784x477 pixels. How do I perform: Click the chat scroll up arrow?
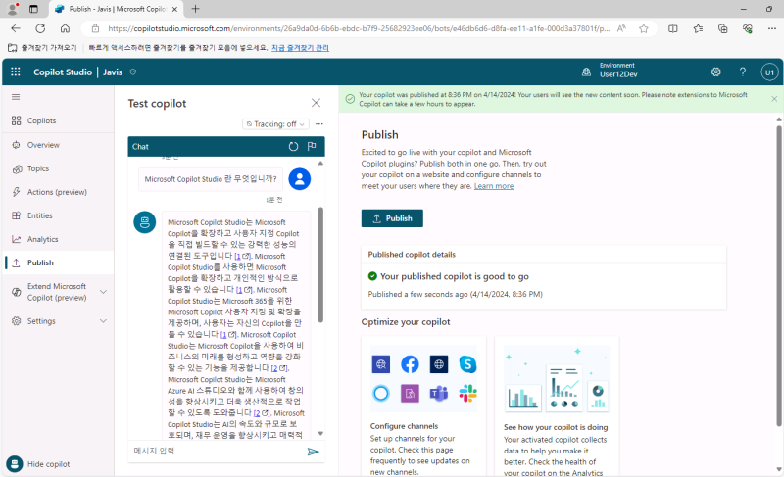click(x=320, y=164)
